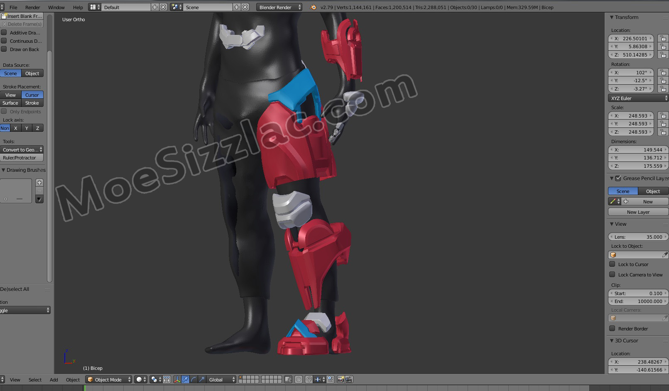Open the Render menu
Viewport: 669px width, 391px height.
click(33, 7)
